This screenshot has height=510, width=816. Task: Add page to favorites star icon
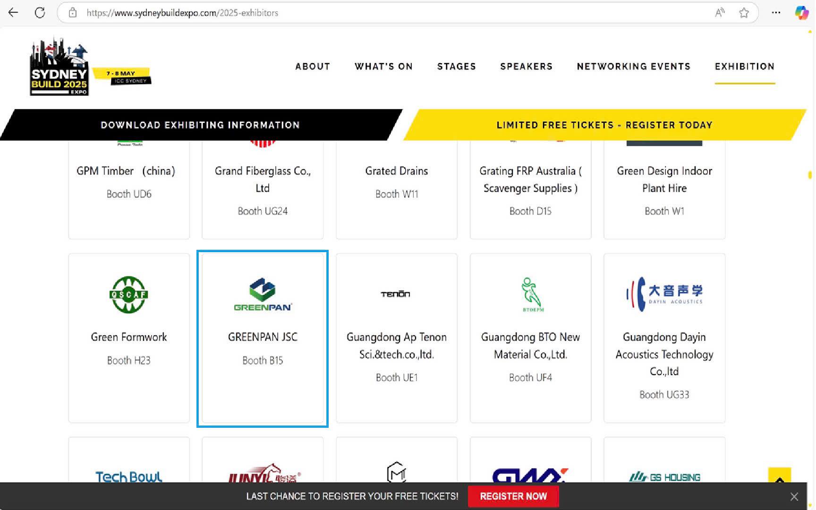(x=744, y=13)
